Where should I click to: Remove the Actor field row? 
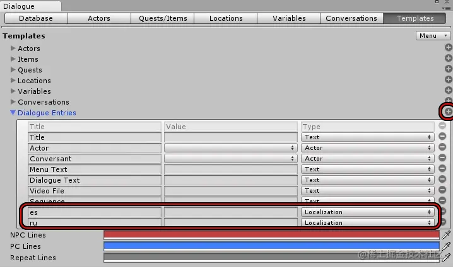tap(442, 147)
